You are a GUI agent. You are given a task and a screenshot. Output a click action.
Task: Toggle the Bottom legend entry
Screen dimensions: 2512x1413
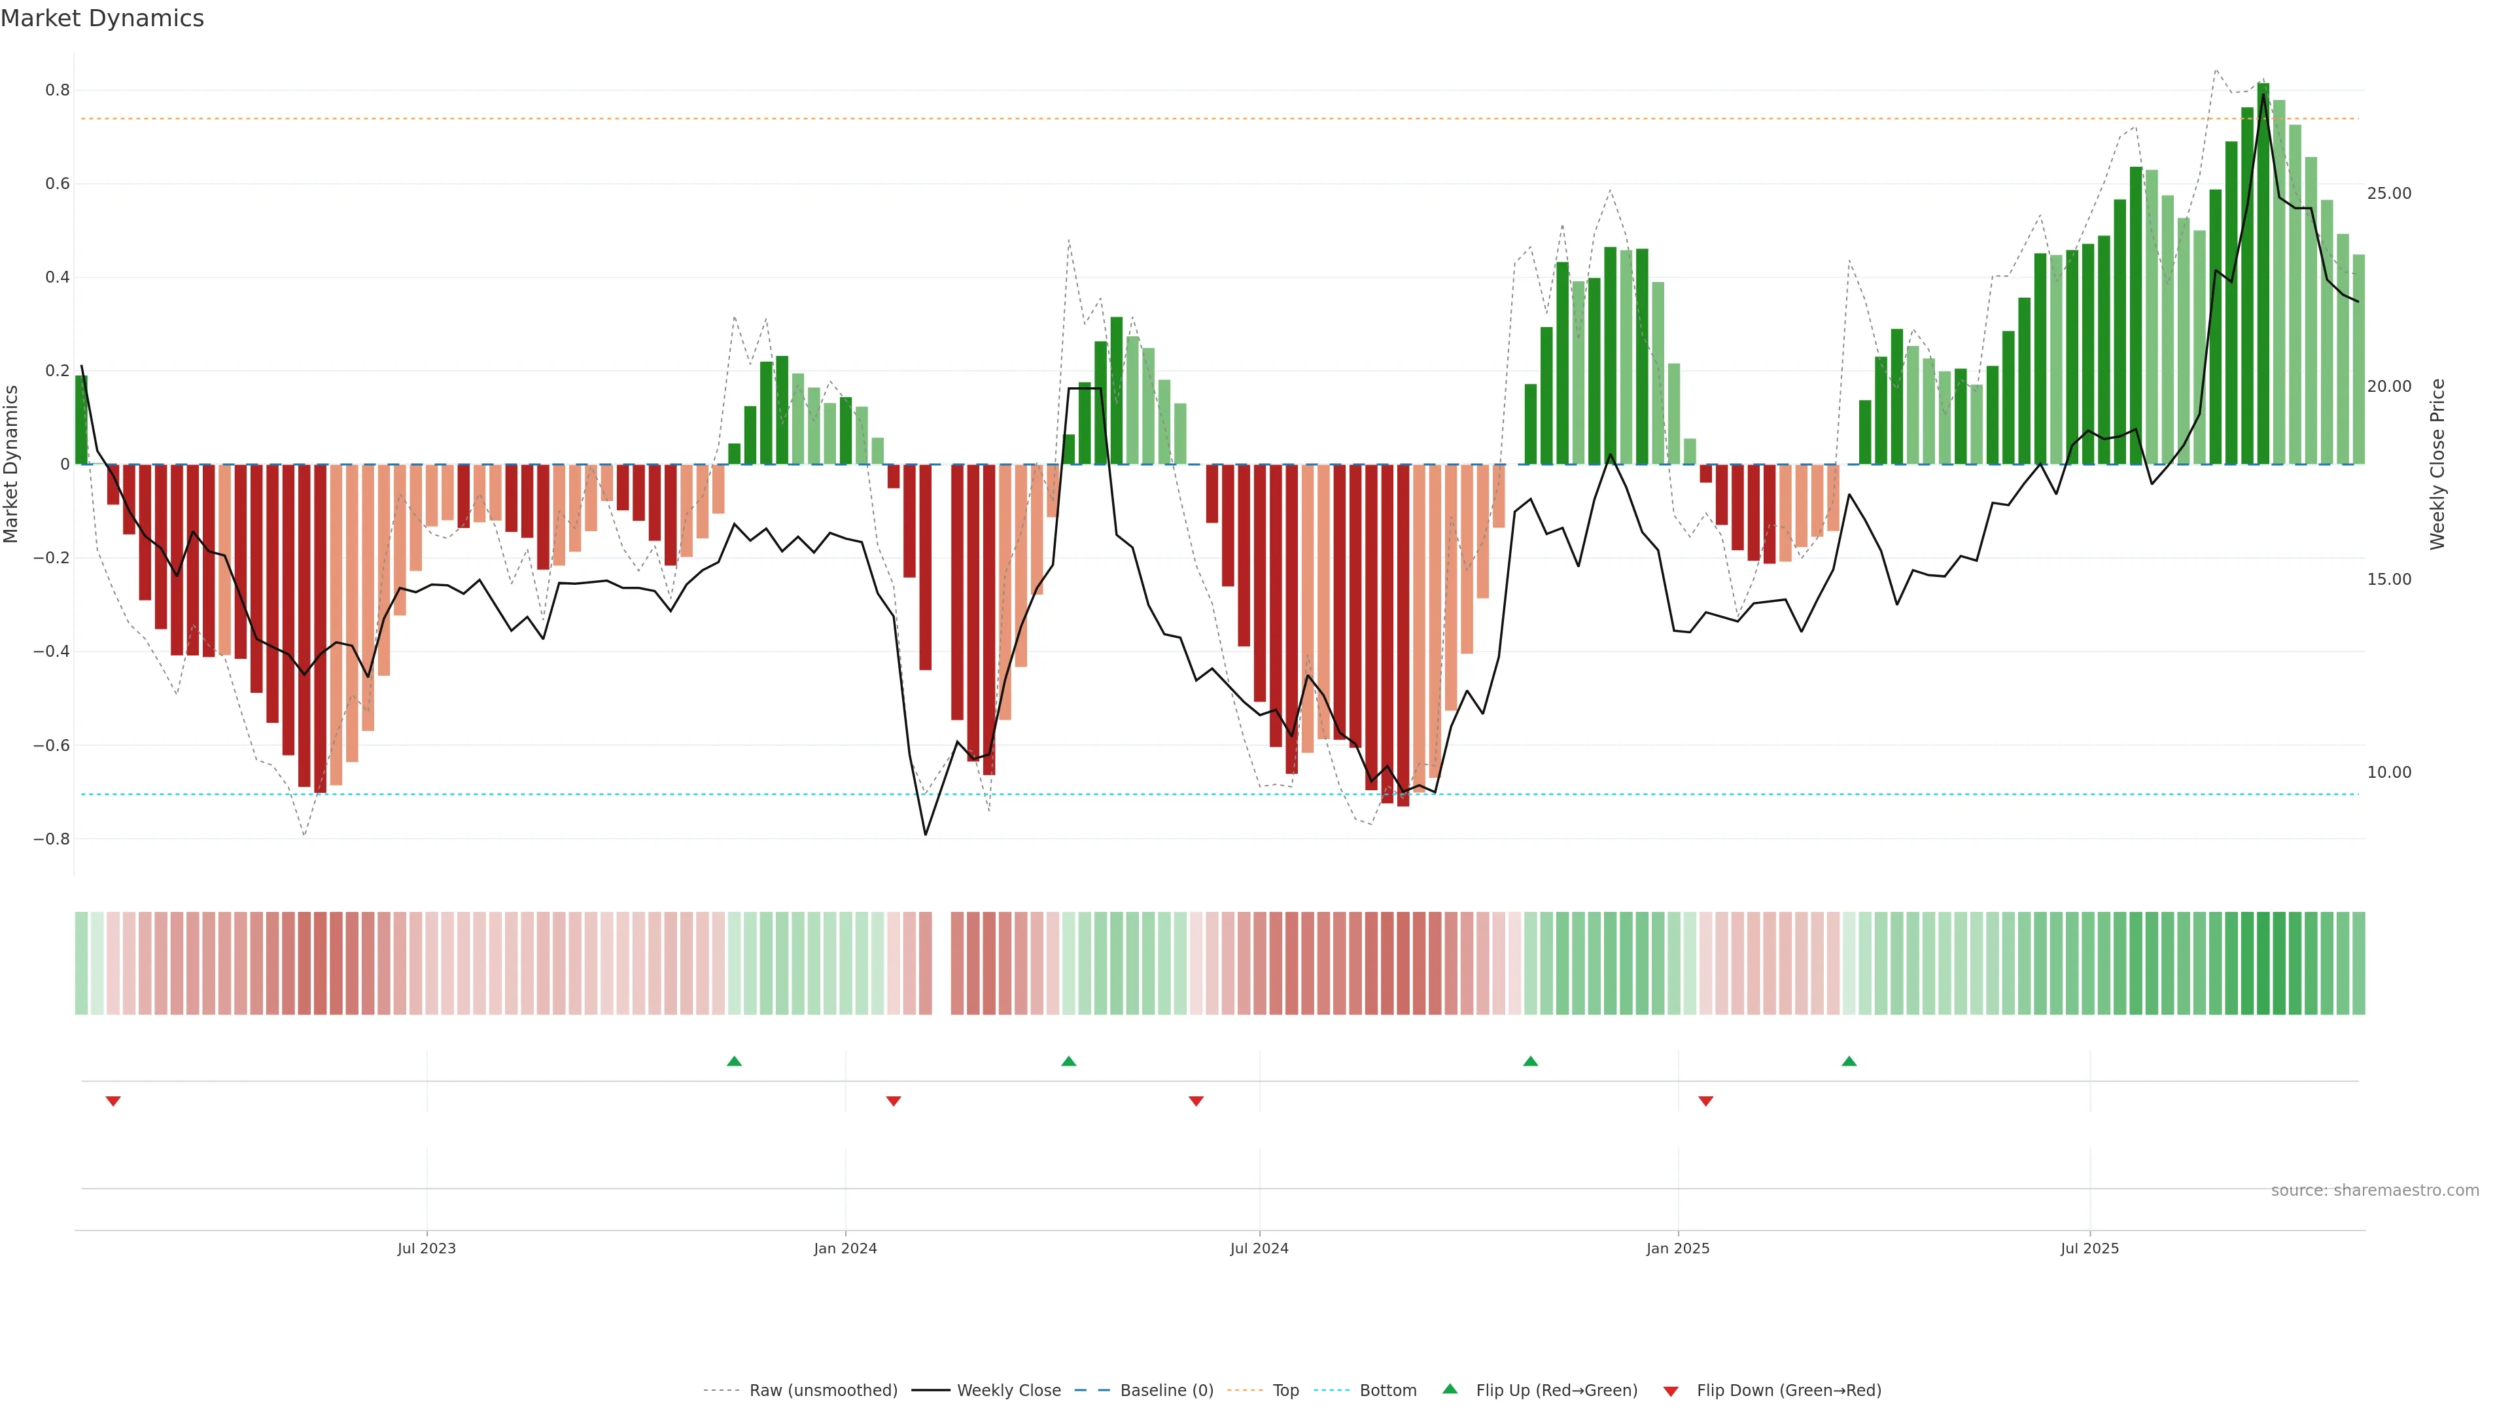(x=1387, y=1391)
